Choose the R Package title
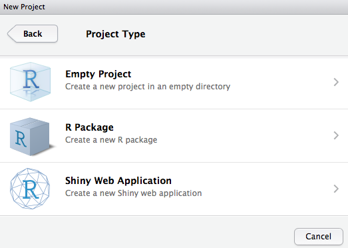348x248 pixels. (89, 127)
